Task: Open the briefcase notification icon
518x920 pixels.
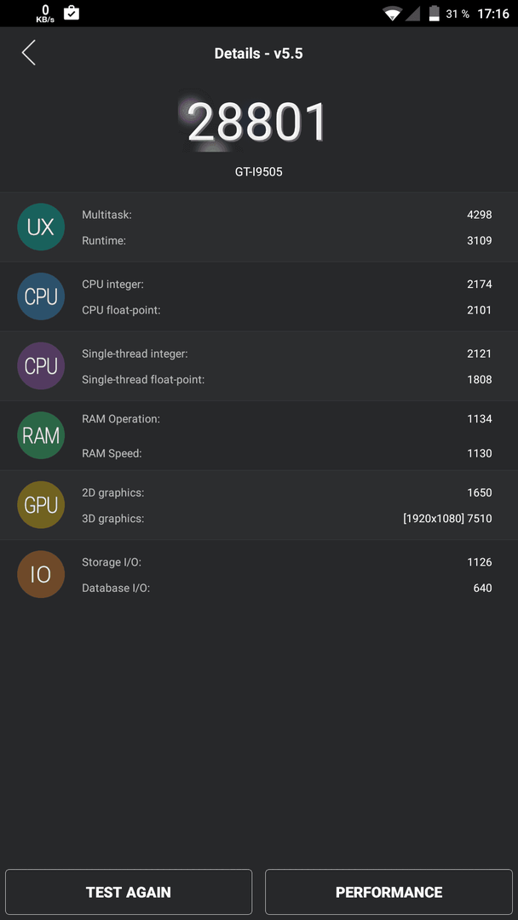Action: click(x=72, y=12)
